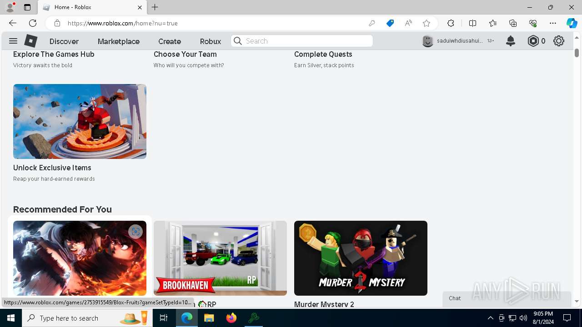View site information lock icon
This screenshot has width=582, height=327.
pos(57,23)
